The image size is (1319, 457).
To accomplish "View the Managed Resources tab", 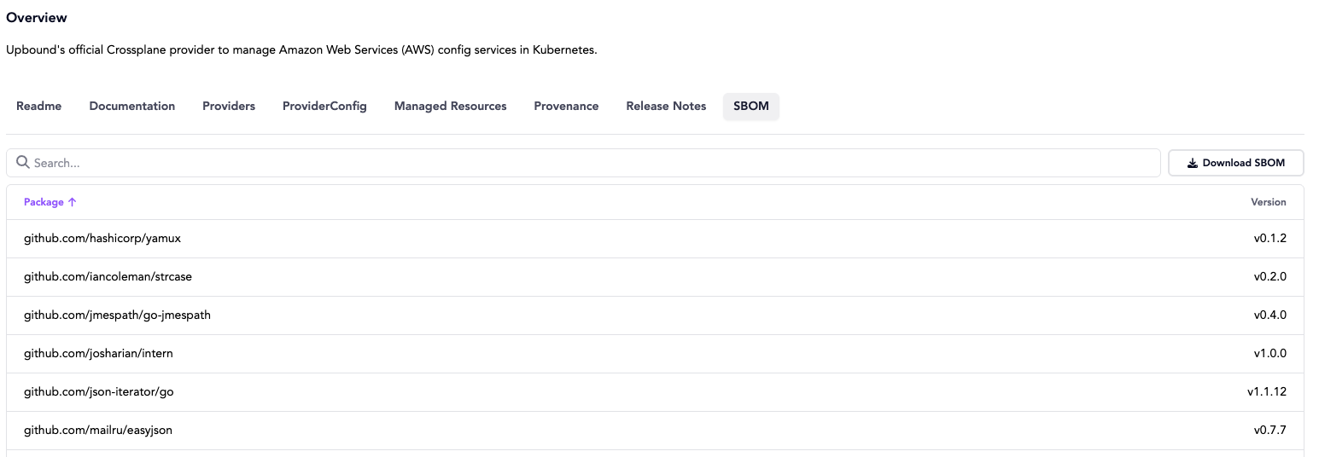I will [x=450, y=107].
